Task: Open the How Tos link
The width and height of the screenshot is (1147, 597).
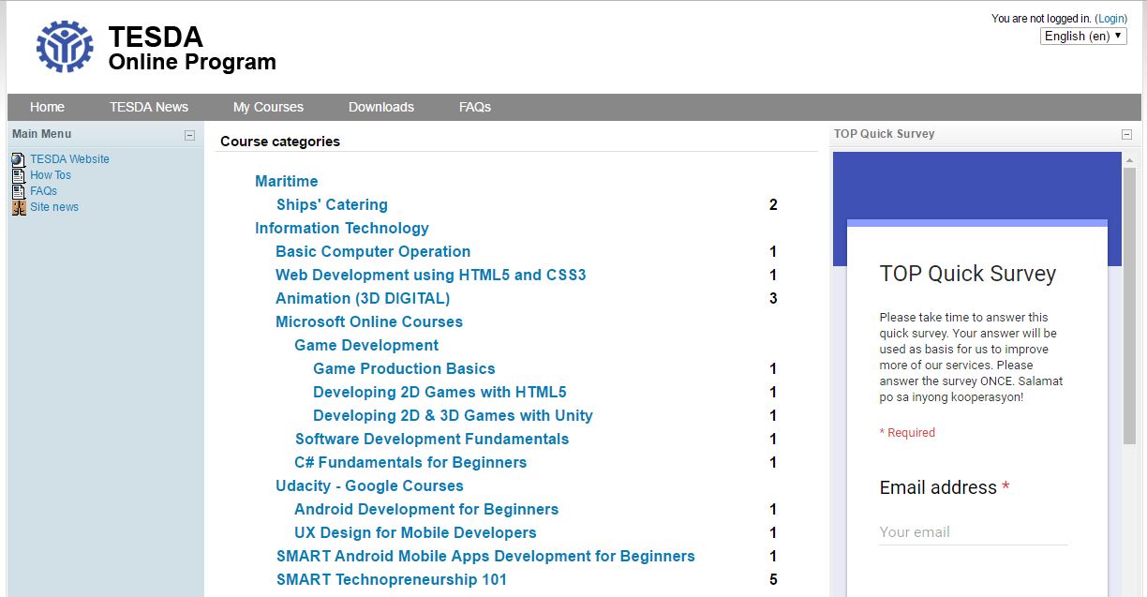Action: point(51,175)
